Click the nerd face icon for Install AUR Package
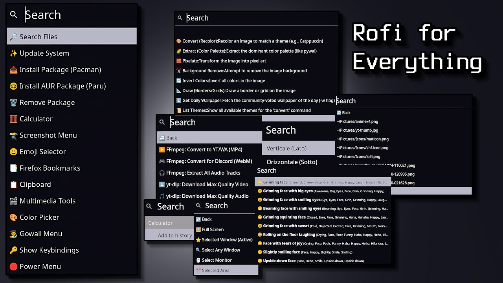Screen dimensions: 503x283 pos(13,86)
